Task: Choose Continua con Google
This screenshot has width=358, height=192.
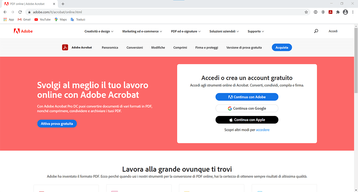Action: [247, 108]
